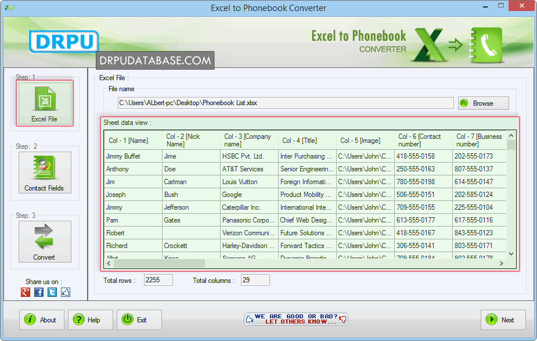
Task: Select the 'HSBC Pvt. Ltd.' cell
Action: click(x=249, y=156)
